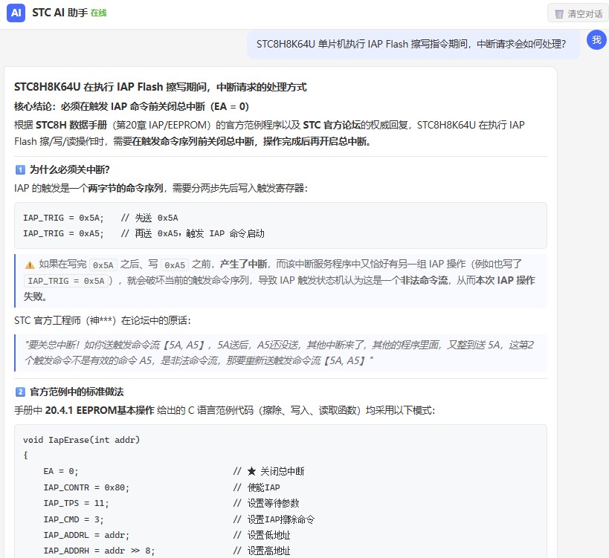Click IAP_ADDRH = addr >> 8; code line

click(99, 551)
